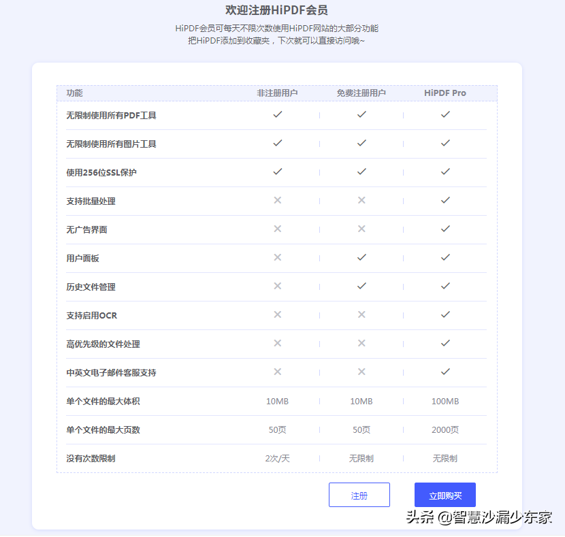Click checkmark for 无广告界面 under HiPDF Pro
Viewport: 565px width, 537px height.
(445, 229)
